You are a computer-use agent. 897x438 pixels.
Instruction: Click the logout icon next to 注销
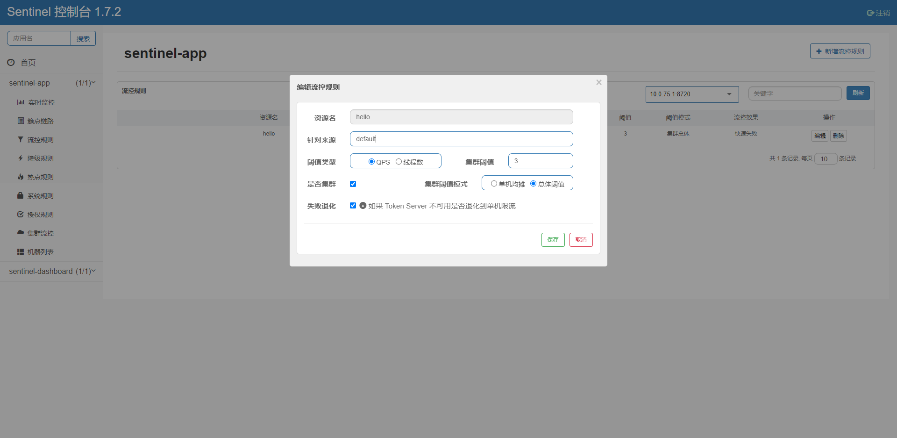pyautogui.click(x=870, y=13)
